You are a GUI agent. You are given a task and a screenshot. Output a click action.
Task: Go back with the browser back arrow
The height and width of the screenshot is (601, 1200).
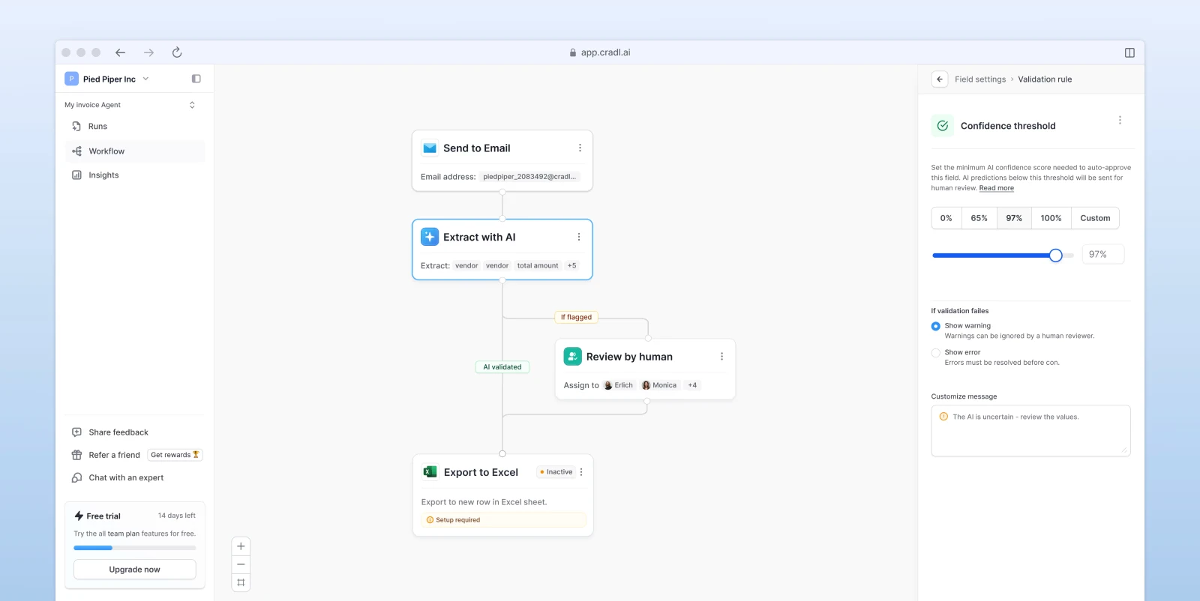coord(120,52)
